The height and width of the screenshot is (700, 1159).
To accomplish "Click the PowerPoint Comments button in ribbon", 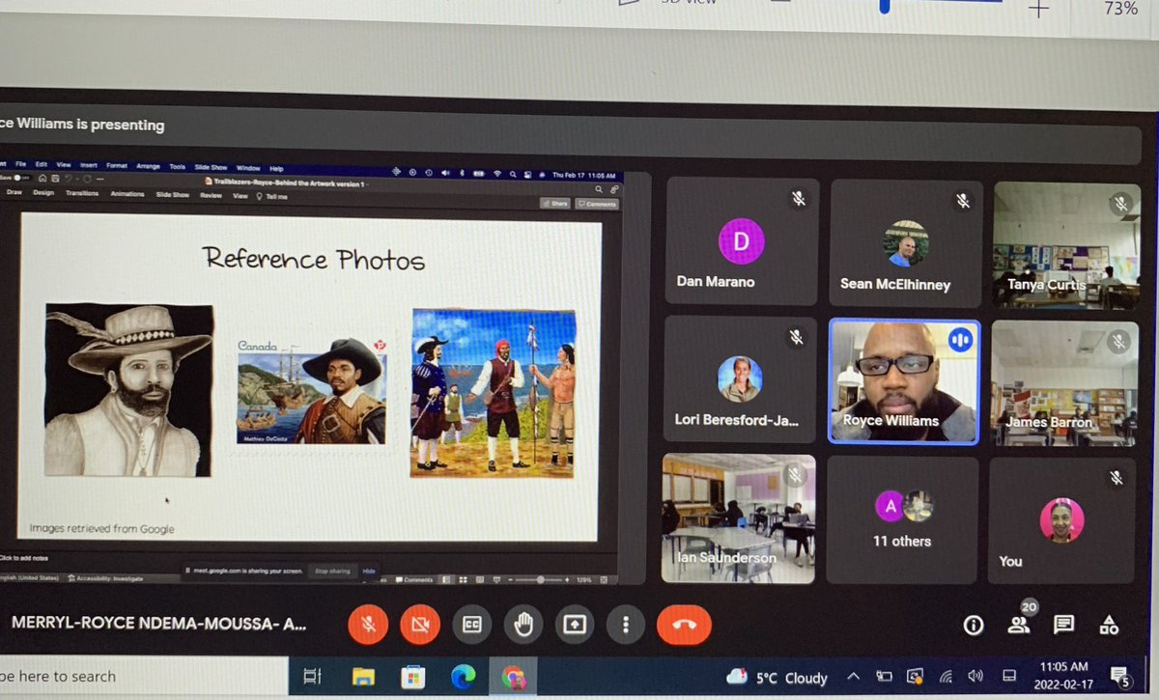I will (596, 204).
